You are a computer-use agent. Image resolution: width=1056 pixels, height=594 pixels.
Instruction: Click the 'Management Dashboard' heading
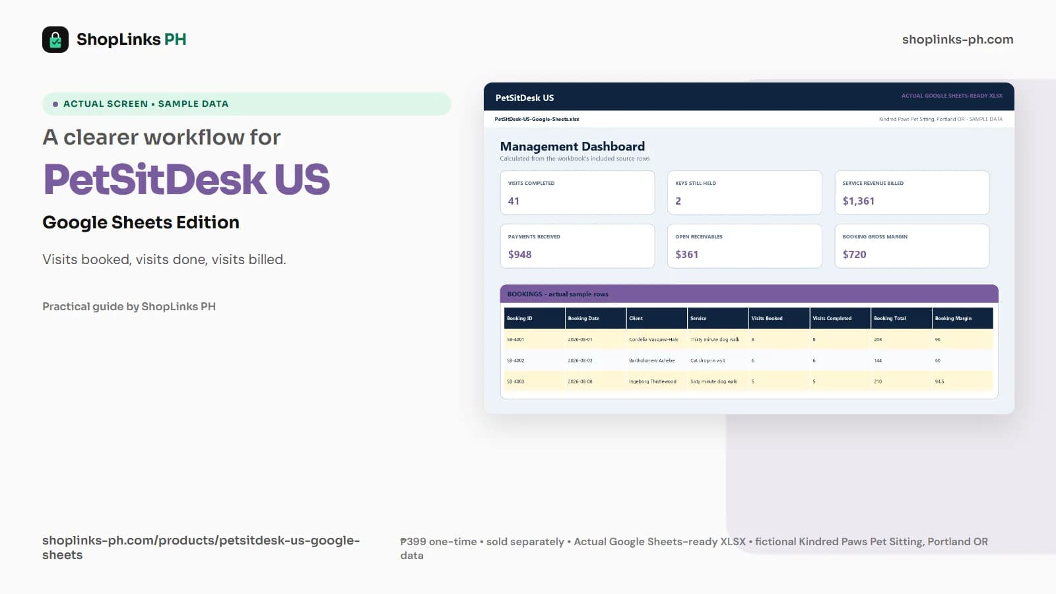572,147
